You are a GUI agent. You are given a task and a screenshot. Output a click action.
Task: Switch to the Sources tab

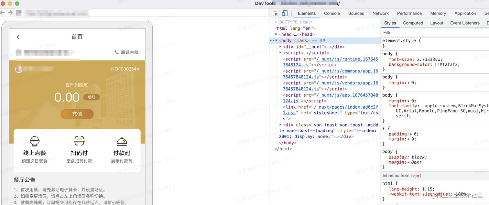356,13
